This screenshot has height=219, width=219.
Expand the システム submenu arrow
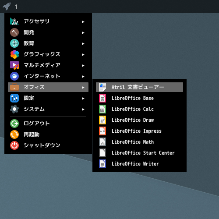83,109
